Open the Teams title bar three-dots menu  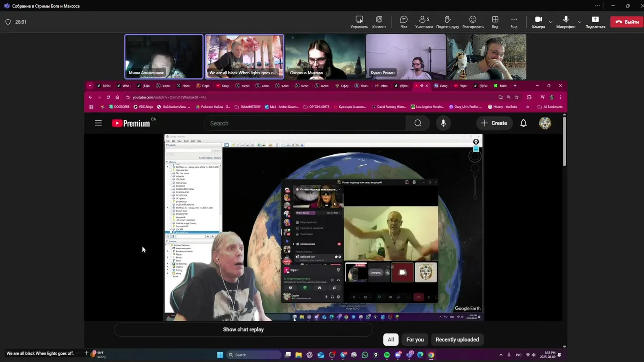coord(597,6)
